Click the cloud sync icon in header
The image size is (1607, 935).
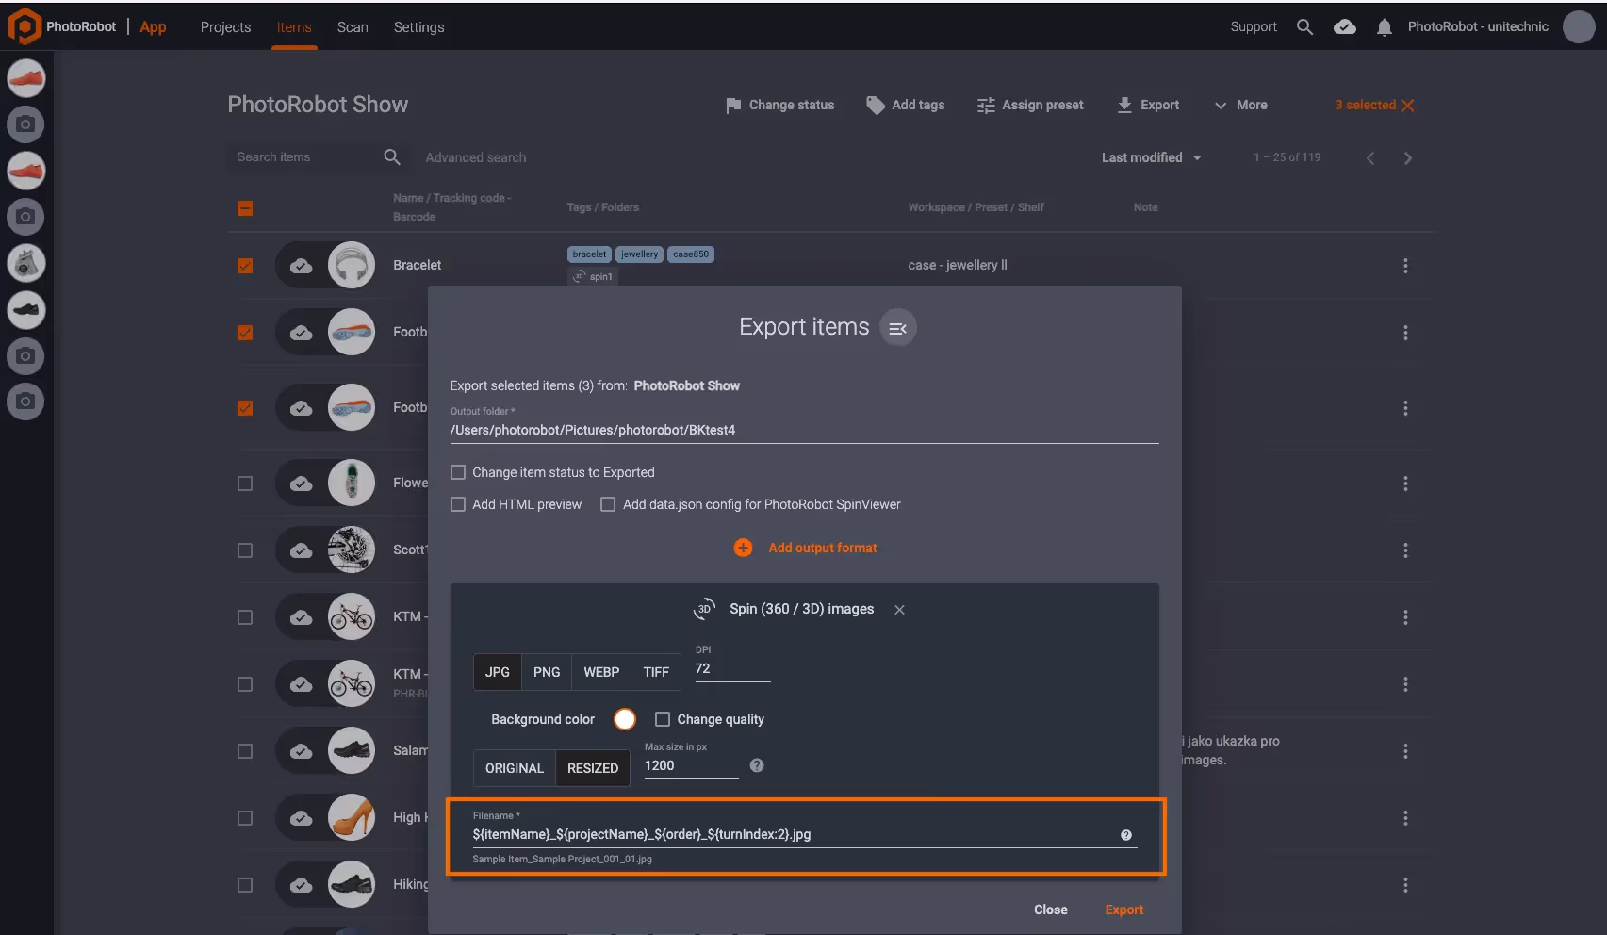[x=1345, y=27]
